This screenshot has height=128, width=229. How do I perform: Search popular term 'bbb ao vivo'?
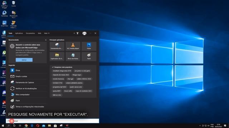[57, 95]
